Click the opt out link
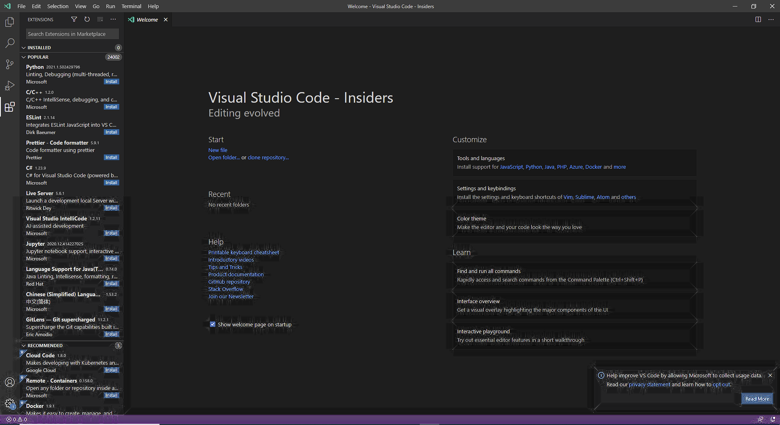780x425 pixels. (x=721, y=384)
